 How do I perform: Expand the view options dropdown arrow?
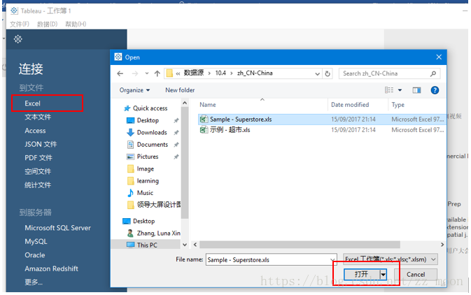400,90
